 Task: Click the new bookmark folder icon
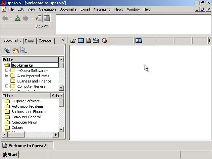click(x=16, y=50)
